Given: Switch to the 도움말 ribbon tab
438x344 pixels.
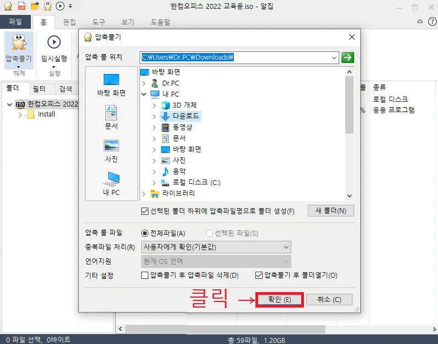Looking at the screenshot, I should (x=161, y=22).
